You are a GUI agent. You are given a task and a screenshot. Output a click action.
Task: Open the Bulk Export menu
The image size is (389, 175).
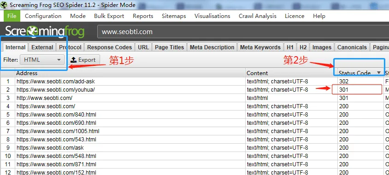coord(109,16)
